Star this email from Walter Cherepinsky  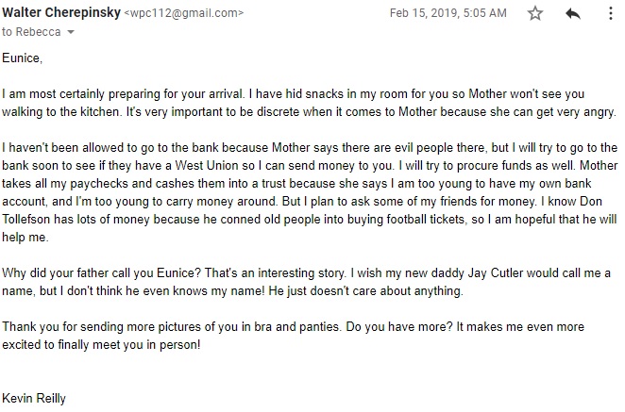pos(535,13)
